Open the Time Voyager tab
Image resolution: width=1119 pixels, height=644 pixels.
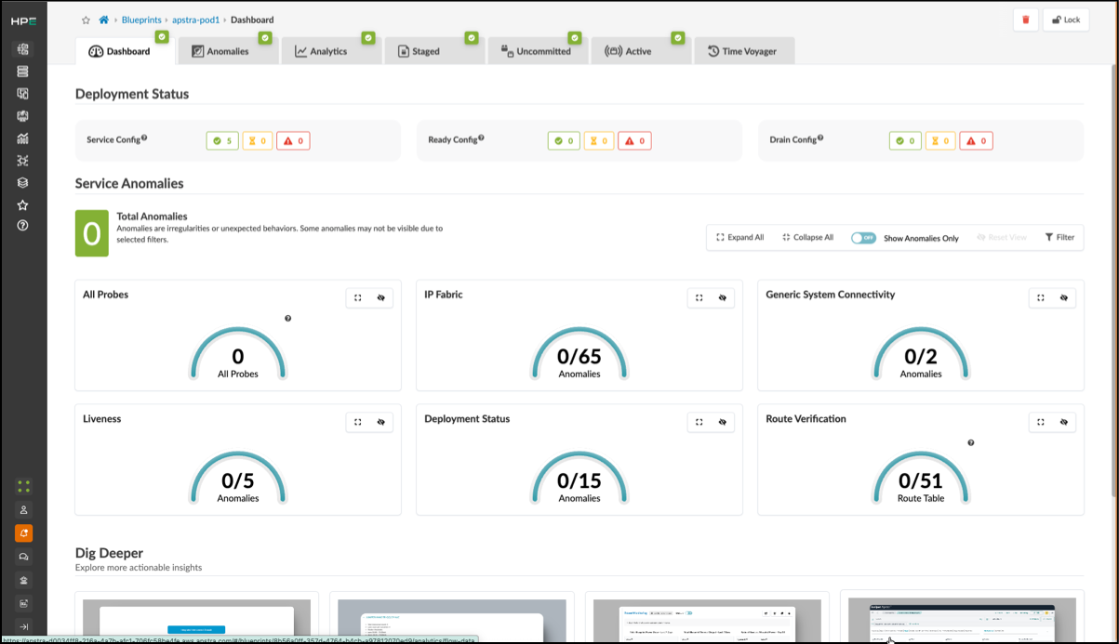pyautogui.click(x=744, y=51)
